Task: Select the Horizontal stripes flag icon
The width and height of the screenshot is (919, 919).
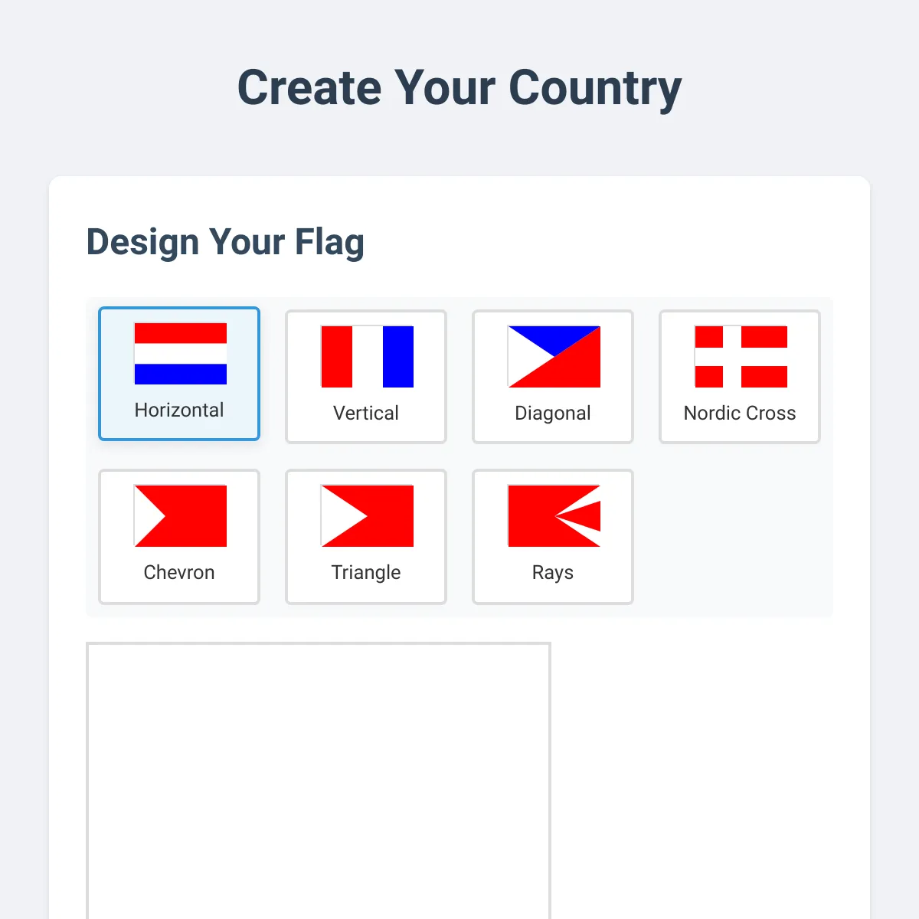Action: pos(181,354)
